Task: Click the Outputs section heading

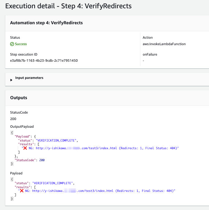Action: tap(19, 98)
